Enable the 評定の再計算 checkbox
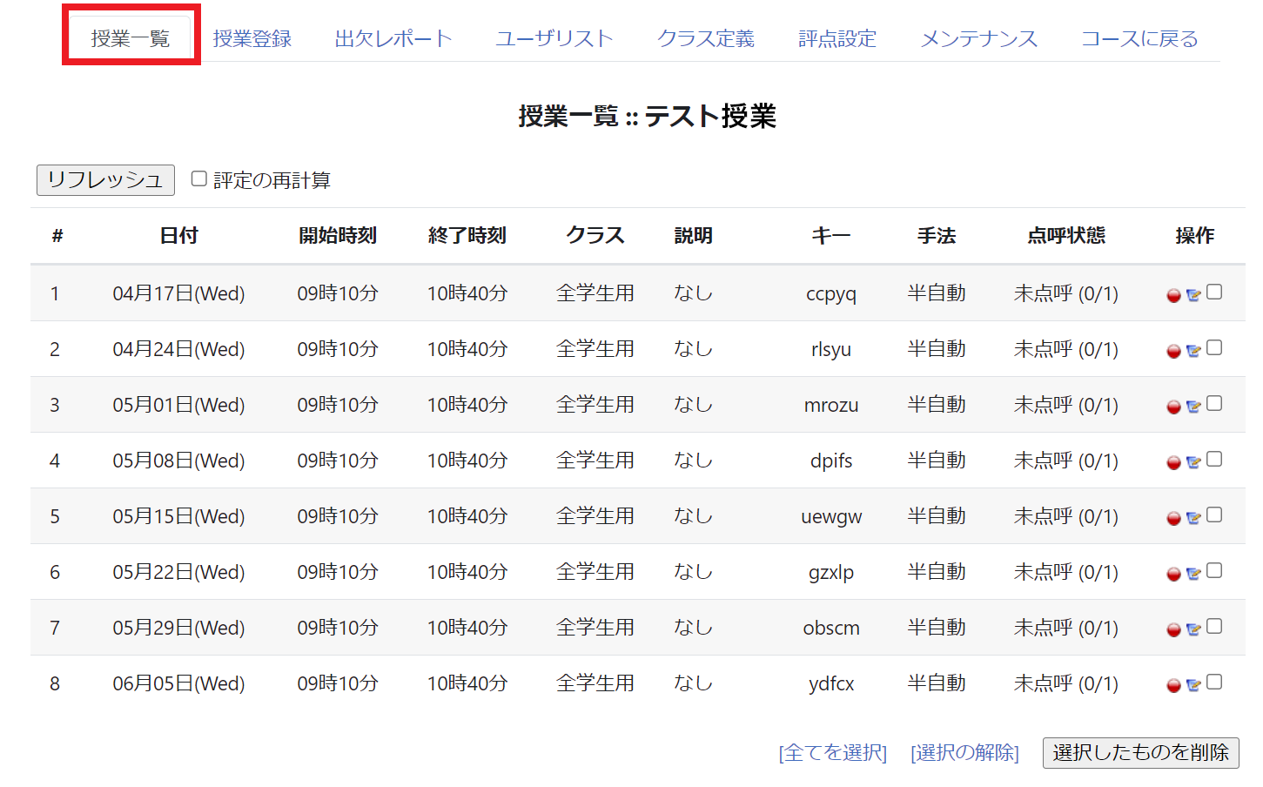1263x787 pixels. pyautogui.click(x=199, y=178)
